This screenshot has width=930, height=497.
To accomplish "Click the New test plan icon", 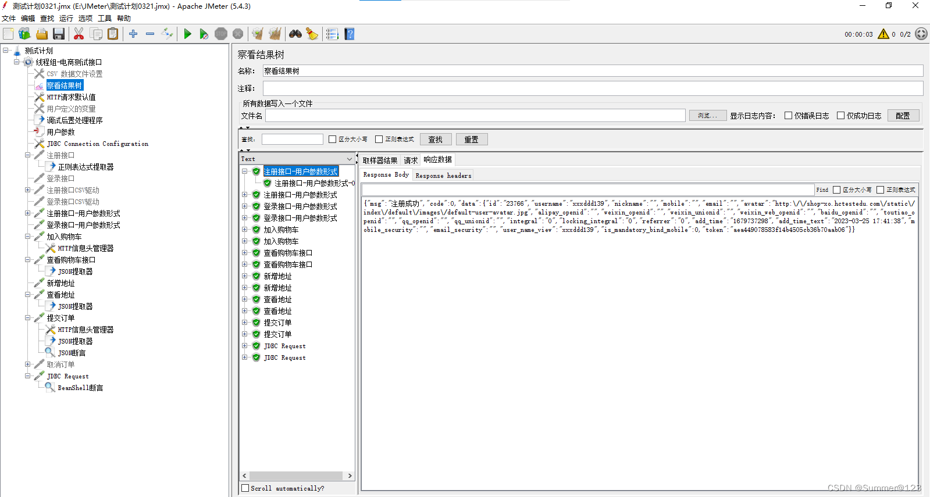I will tap(8, 34).
